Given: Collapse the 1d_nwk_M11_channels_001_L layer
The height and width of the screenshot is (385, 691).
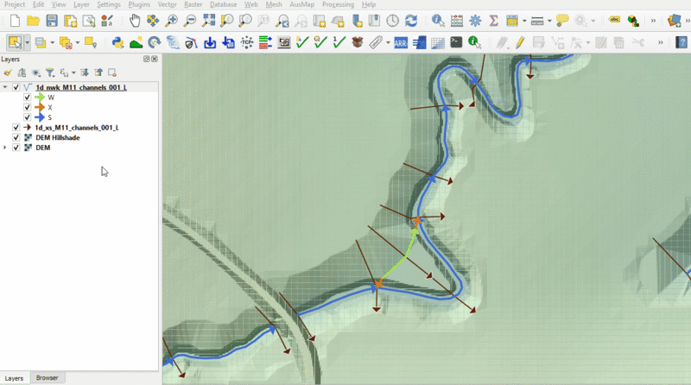Looking at the screenshot, I should point(6,87).
